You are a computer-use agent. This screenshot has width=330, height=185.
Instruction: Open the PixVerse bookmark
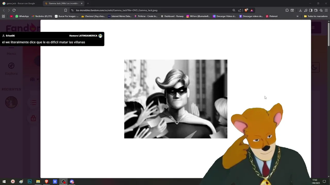(x=146, y=16)
